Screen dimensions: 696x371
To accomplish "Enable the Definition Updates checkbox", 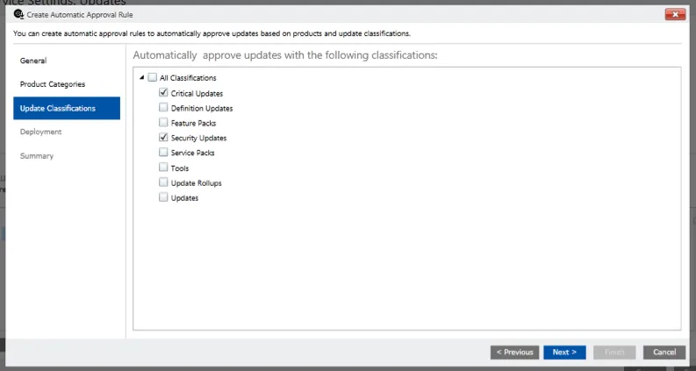I will 163,107.
